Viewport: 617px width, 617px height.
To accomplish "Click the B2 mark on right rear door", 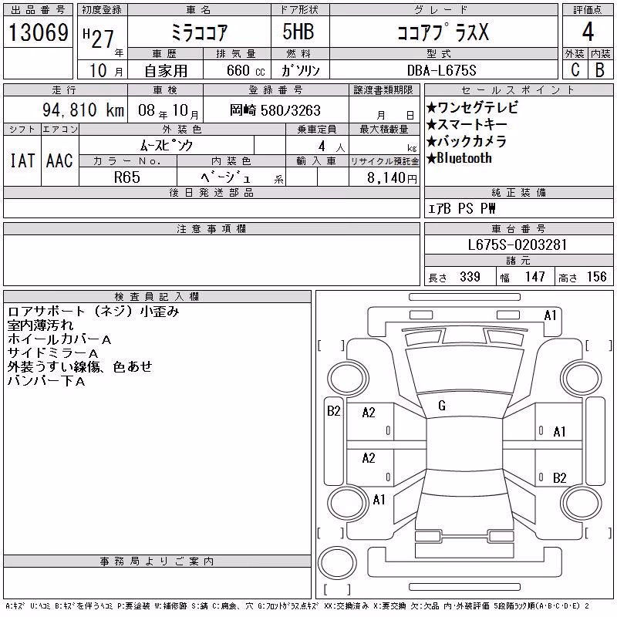I will tap(560, 477).
